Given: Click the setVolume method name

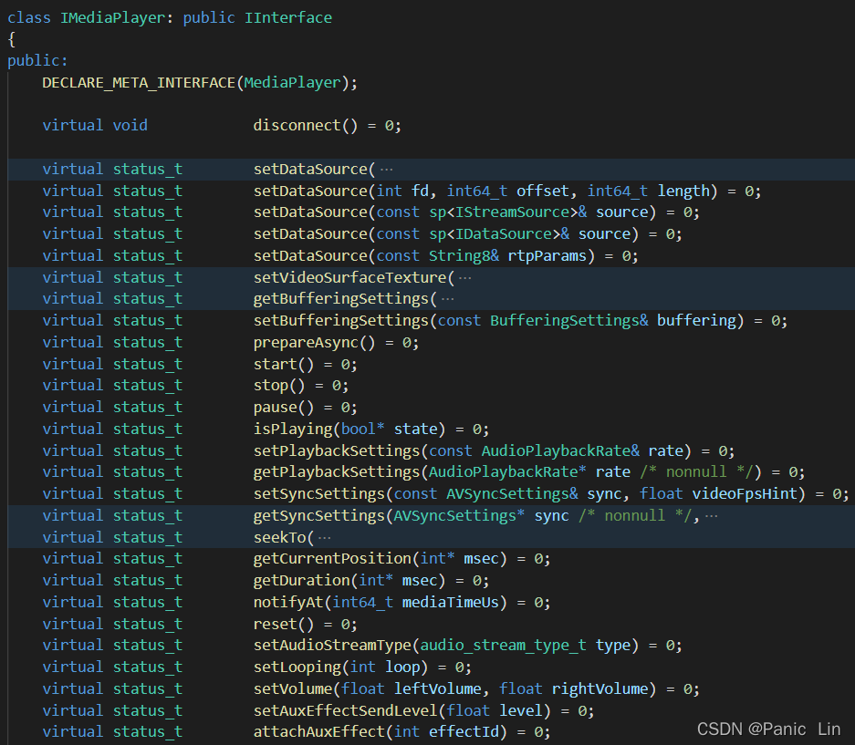Looking at the screenshot, I should point(292,689).
